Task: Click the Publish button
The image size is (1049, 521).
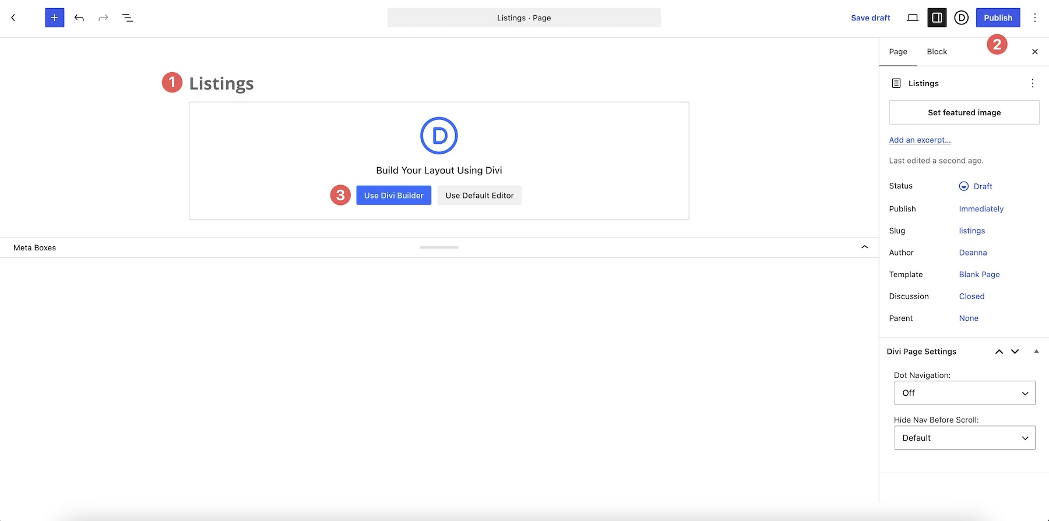Action: tap(998, 17)
